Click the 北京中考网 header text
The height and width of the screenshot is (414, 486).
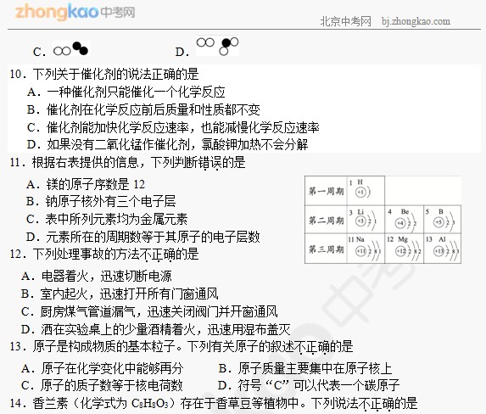pyautogui.click(x=345, y=21)
